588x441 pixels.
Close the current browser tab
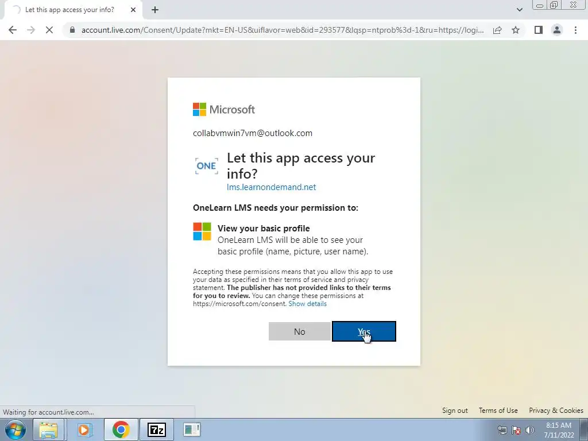click(133, 10)
